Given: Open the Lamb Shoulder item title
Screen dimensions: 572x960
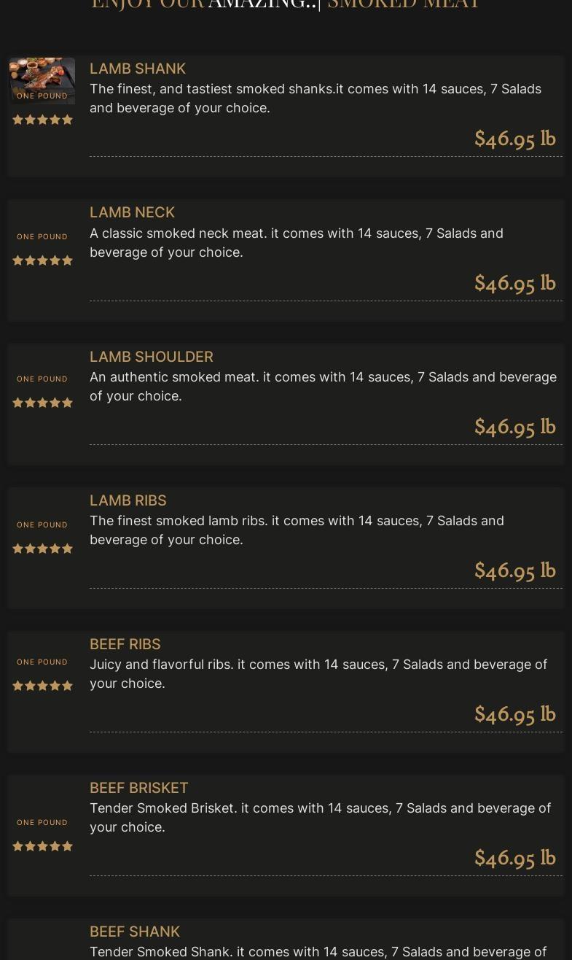Looking at the screenshot, I should (152, 357).
